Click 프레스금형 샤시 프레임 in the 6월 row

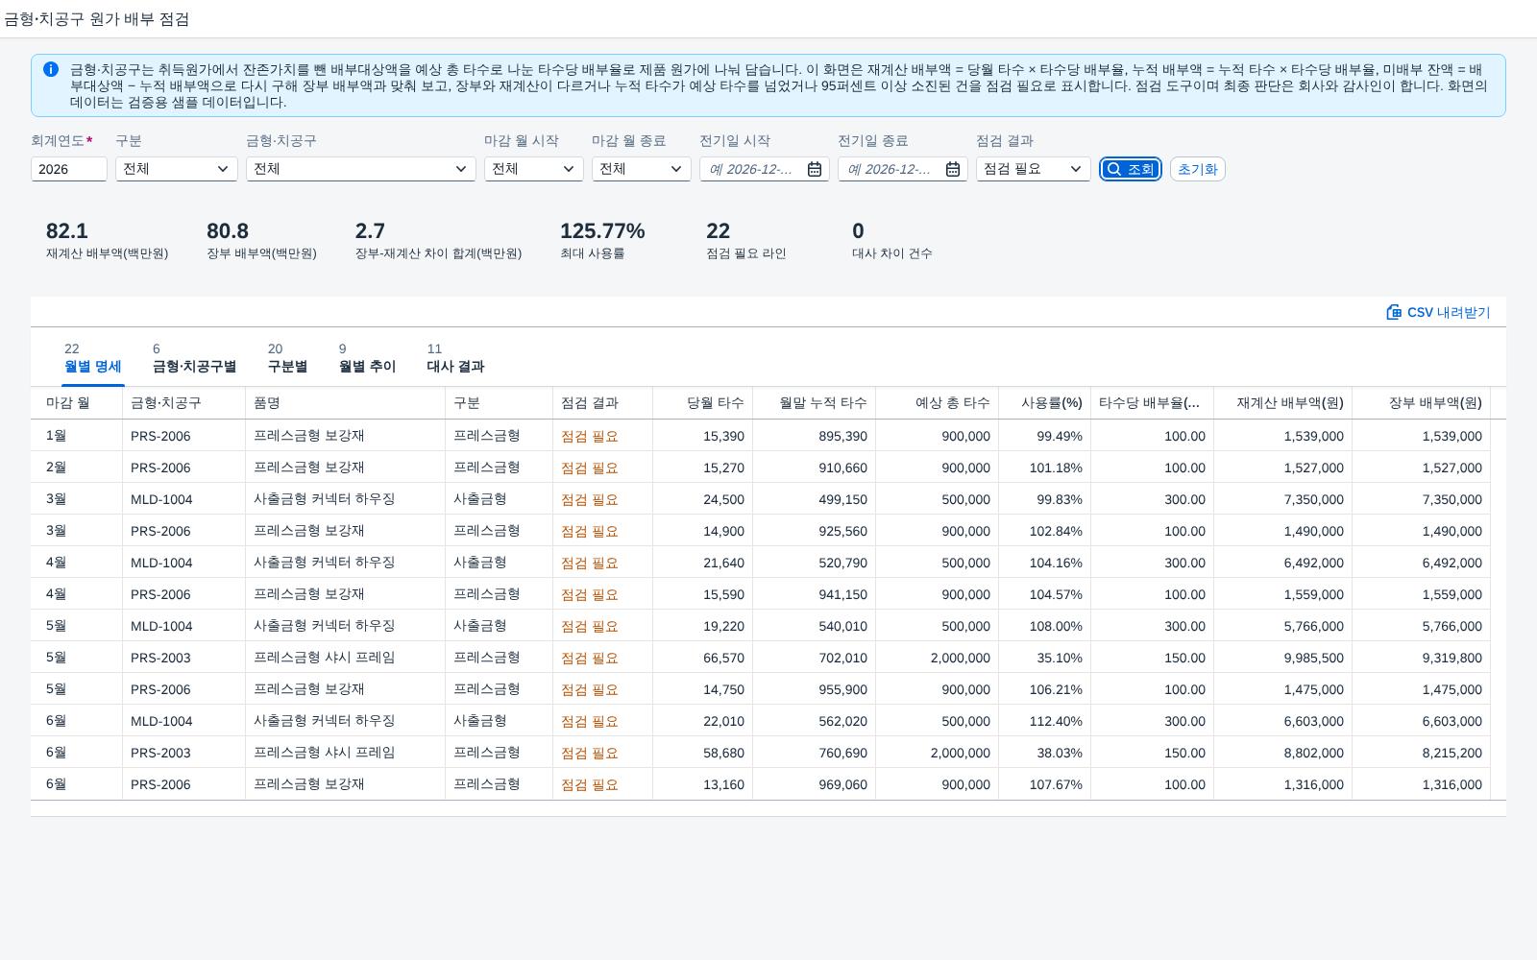pos(324,753)
